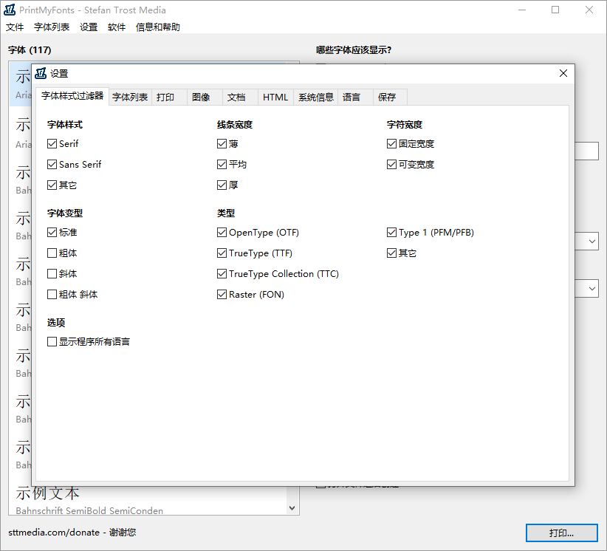607x551 pixels.
Task: Close the 设置 dialog with the X
Action: coord(563,73)
